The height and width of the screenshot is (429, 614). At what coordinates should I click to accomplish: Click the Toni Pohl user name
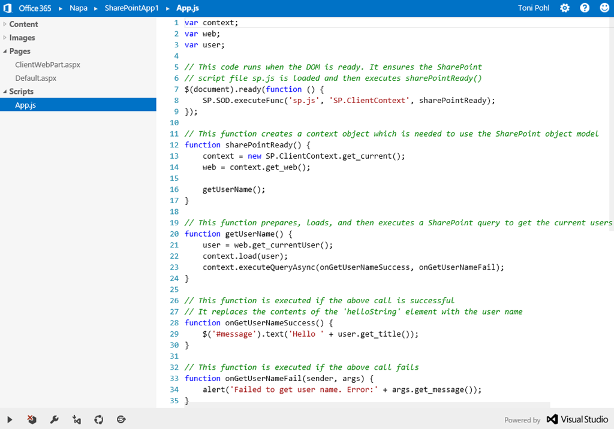[x=533, y=8]
